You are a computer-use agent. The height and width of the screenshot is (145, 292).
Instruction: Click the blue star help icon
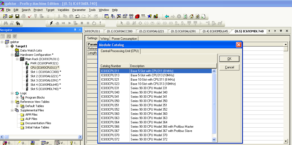pos(150,16)
